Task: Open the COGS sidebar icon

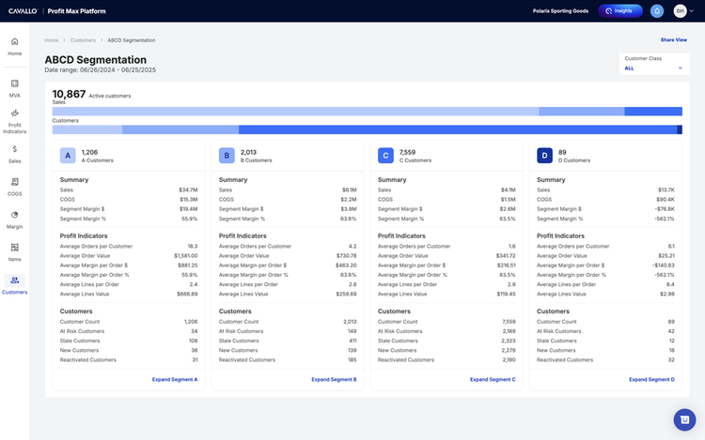Action: pos(14,182)
